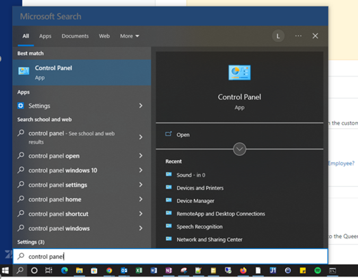The image size is (358, 279).
Task: Select 'control panel settings' suggestion text
Action: pos(58,185)
